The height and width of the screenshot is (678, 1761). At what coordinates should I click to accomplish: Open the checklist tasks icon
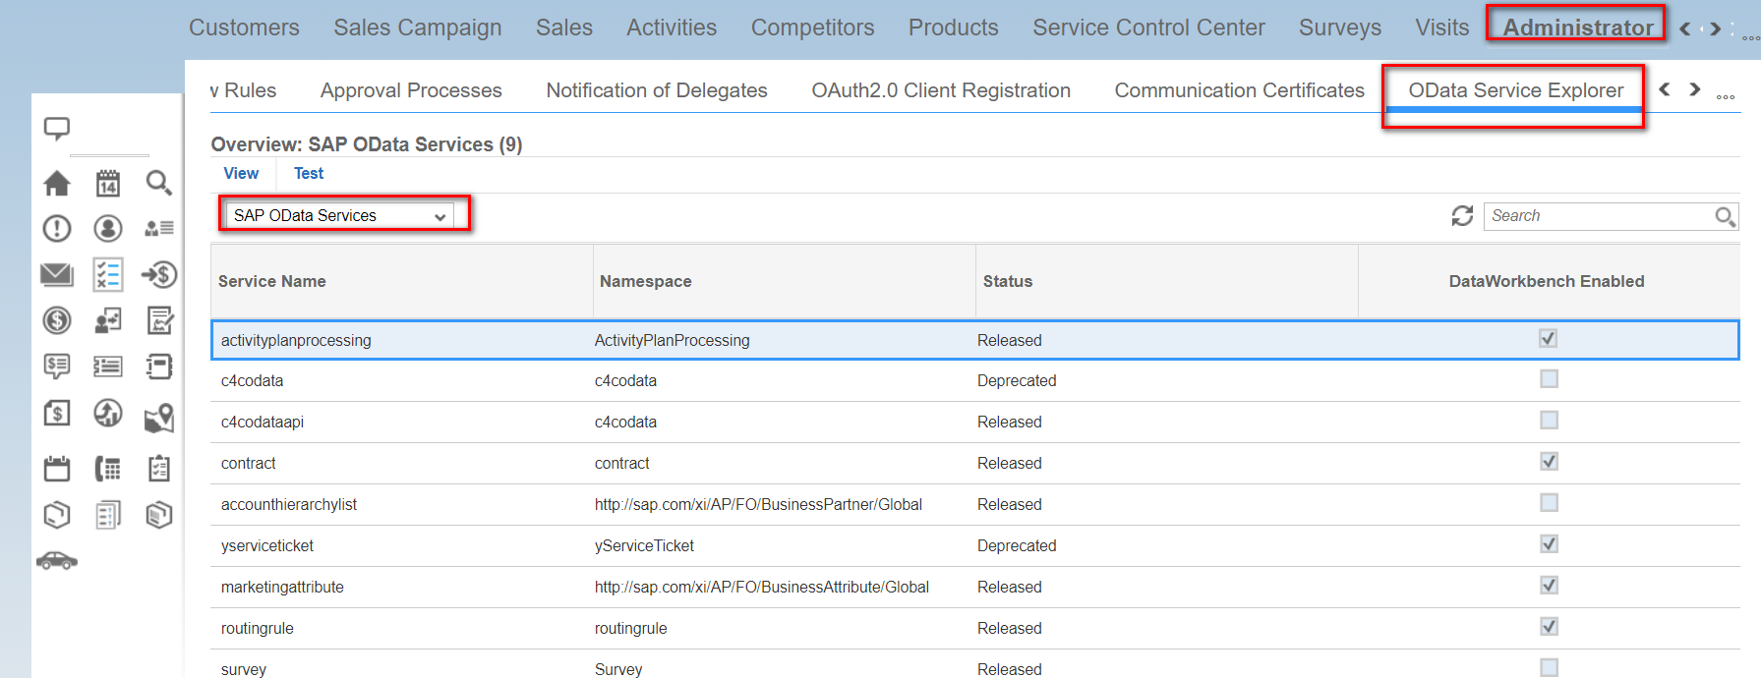108,274
